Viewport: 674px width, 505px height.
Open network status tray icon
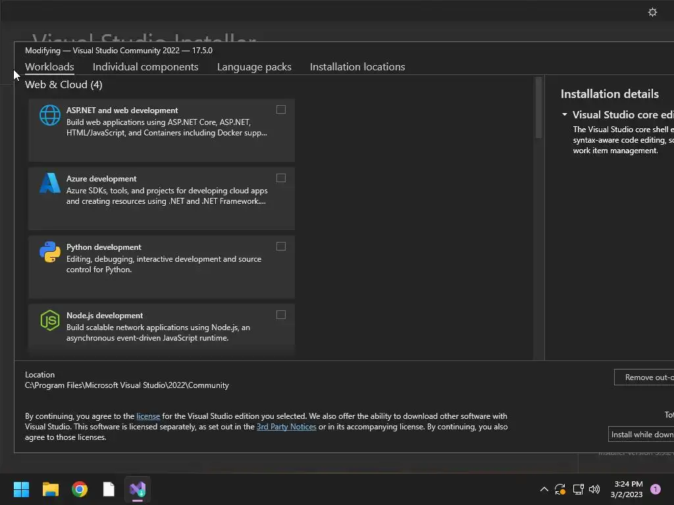coord(578,489)
